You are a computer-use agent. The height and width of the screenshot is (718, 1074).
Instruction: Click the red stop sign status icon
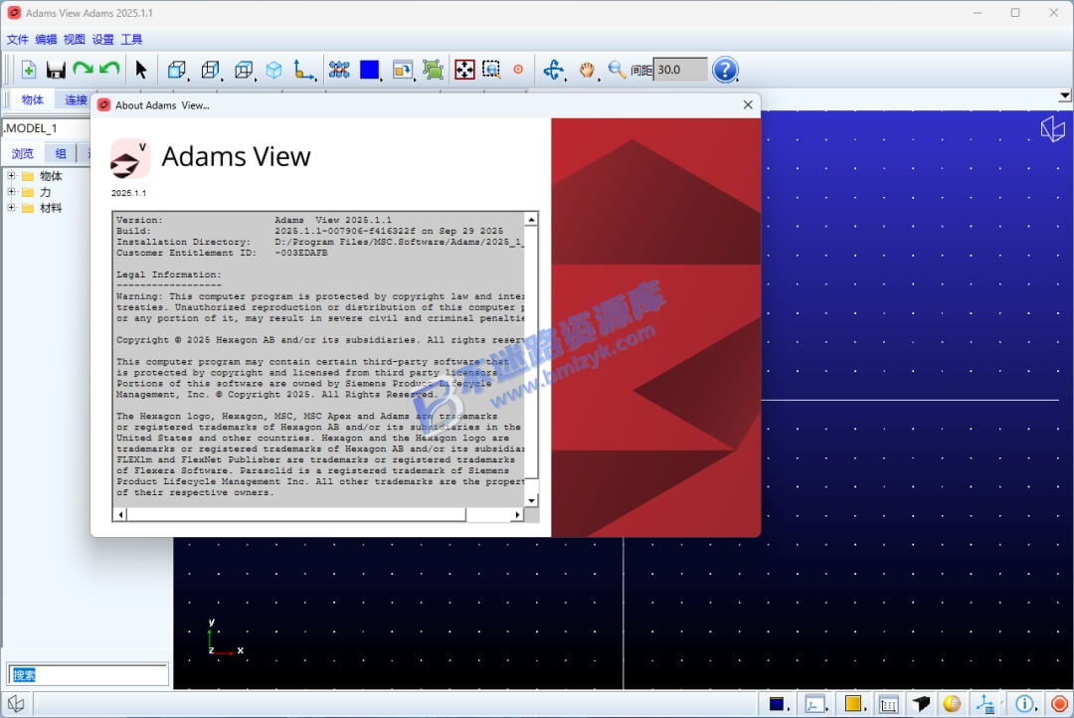(x=1059, y=704)
